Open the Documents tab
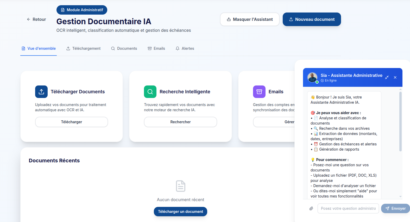Image resolution: width=410 pixels, height=222 pixels. (124, 48)
